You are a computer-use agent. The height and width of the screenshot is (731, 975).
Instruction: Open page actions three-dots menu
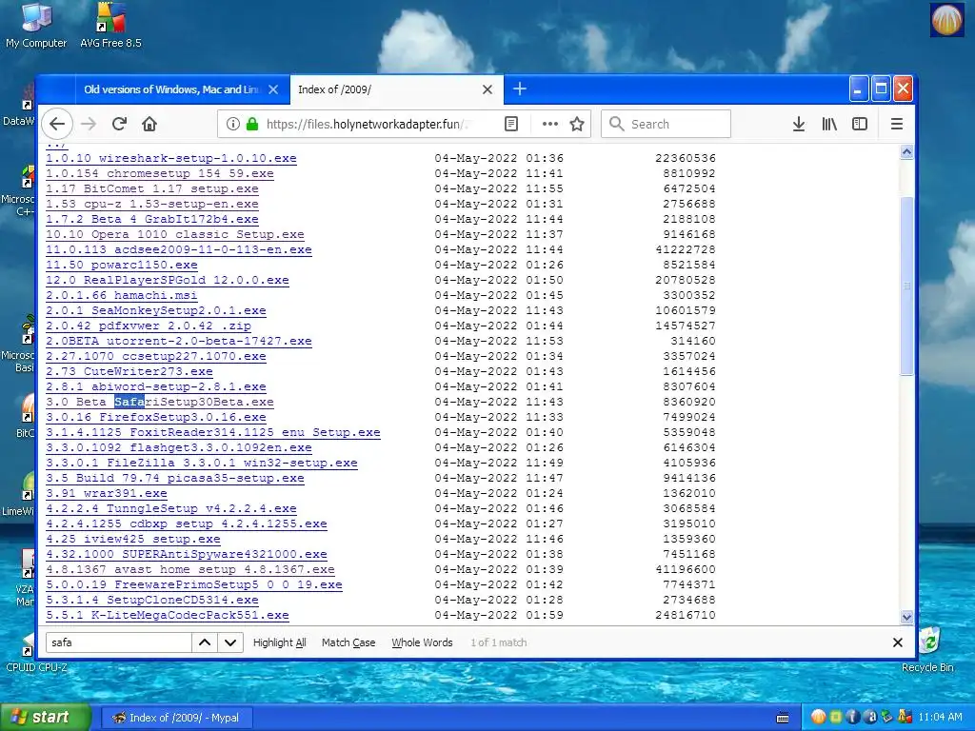[x=549, y=124]
